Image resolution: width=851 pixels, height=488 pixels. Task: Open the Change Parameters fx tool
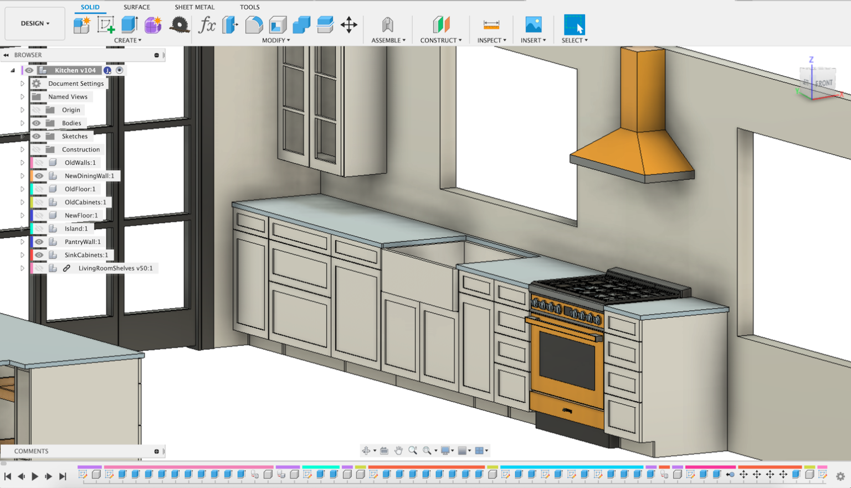(208, 24)
